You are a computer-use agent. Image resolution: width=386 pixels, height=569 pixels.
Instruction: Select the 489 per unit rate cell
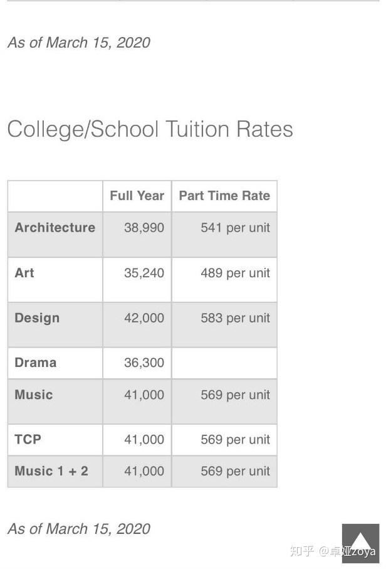(235, 273)
